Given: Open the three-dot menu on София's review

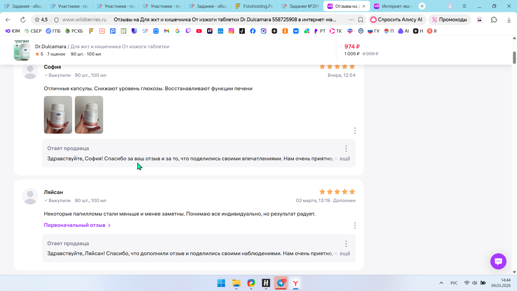Looking at the screenshot, I should (355, 131).
